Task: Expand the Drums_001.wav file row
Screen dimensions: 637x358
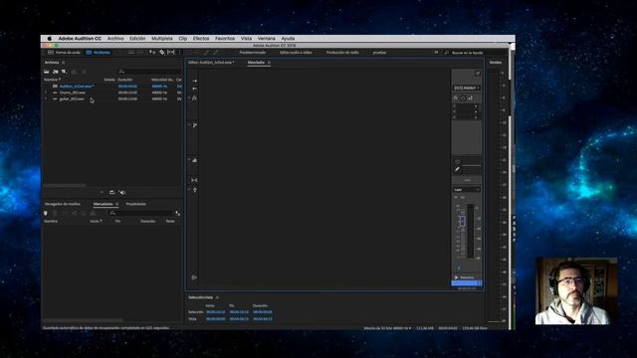Action: (x=46, y=92)
